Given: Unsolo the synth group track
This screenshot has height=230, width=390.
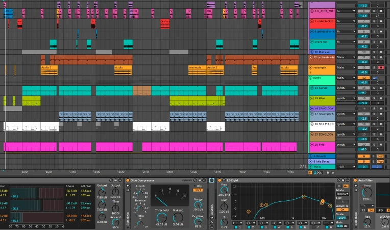Looking at the screenshot, I should tap(374, 78).
